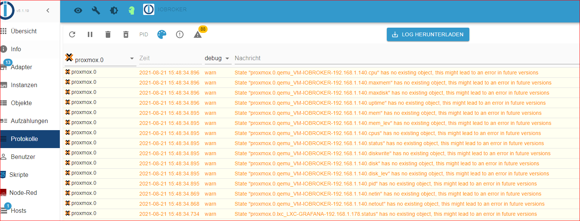Click the log message about "140.maxmem"

(x=393, y=83)
